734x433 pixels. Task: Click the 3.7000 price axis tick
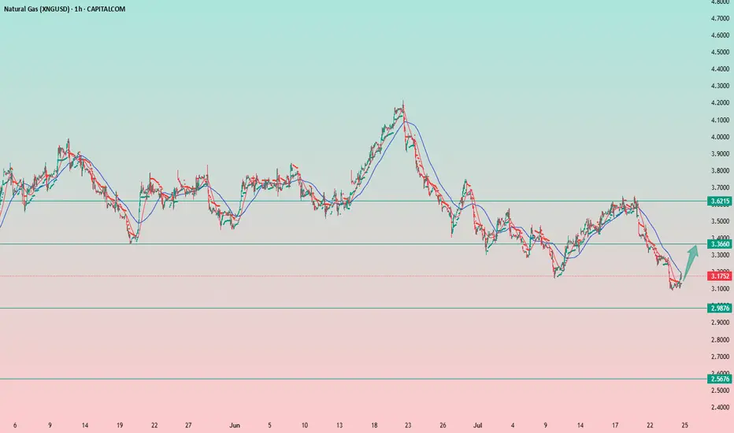coord(720,187)
